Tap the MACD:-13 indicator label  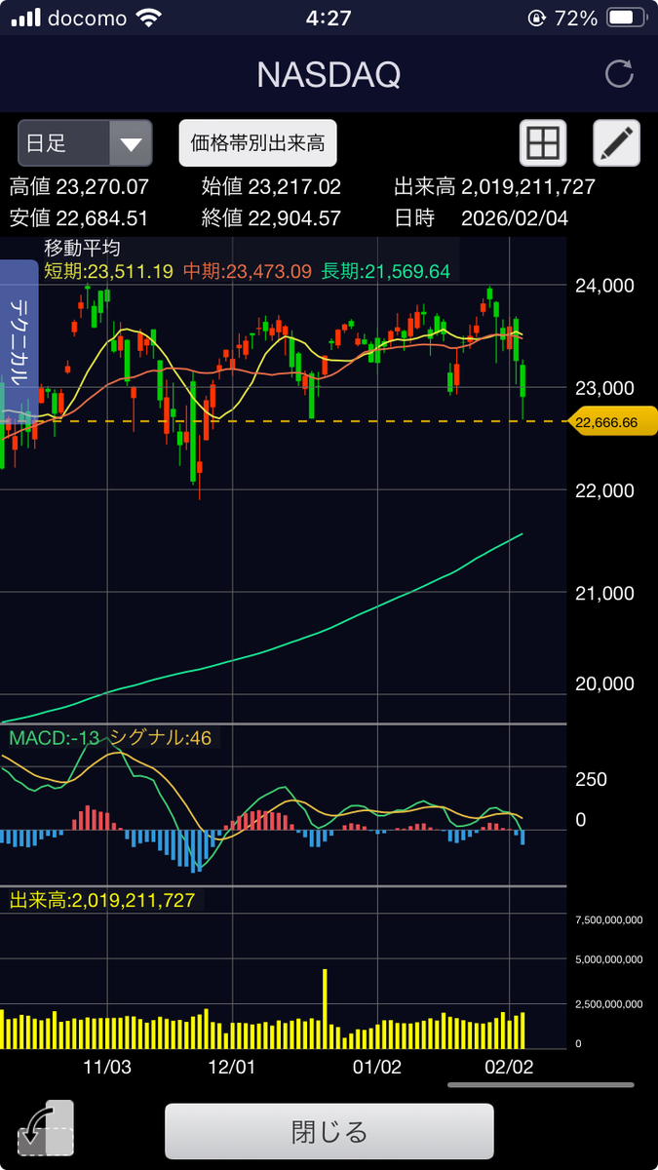pos(55,738)
